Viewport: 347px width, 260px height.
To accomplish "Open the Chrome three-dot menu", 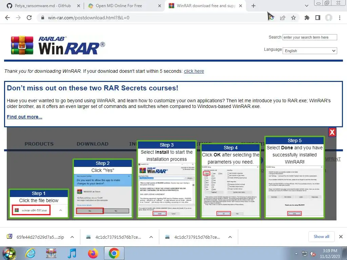I will 340,18.
